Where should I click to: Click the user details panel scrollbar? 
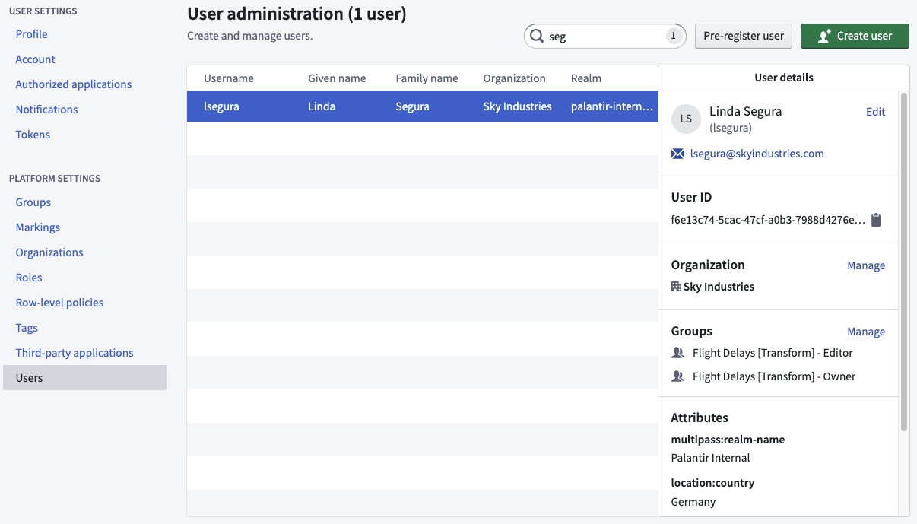(903, 262)
